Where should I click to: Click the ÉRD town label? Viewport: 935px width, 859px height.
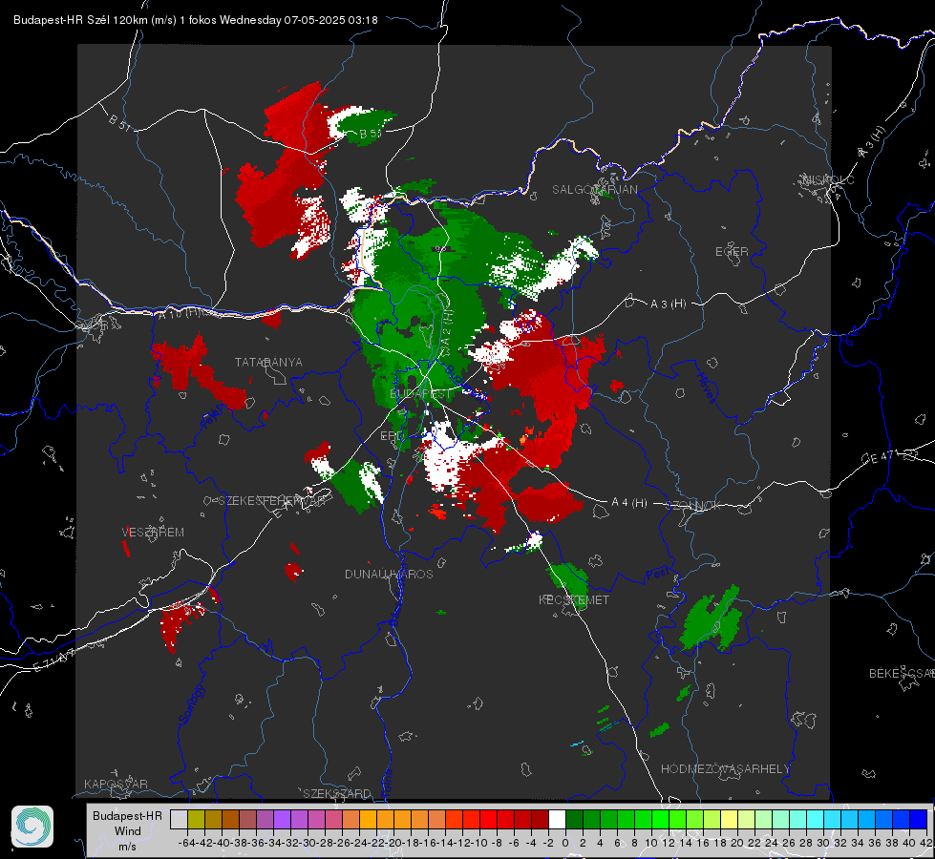point(392,436)
